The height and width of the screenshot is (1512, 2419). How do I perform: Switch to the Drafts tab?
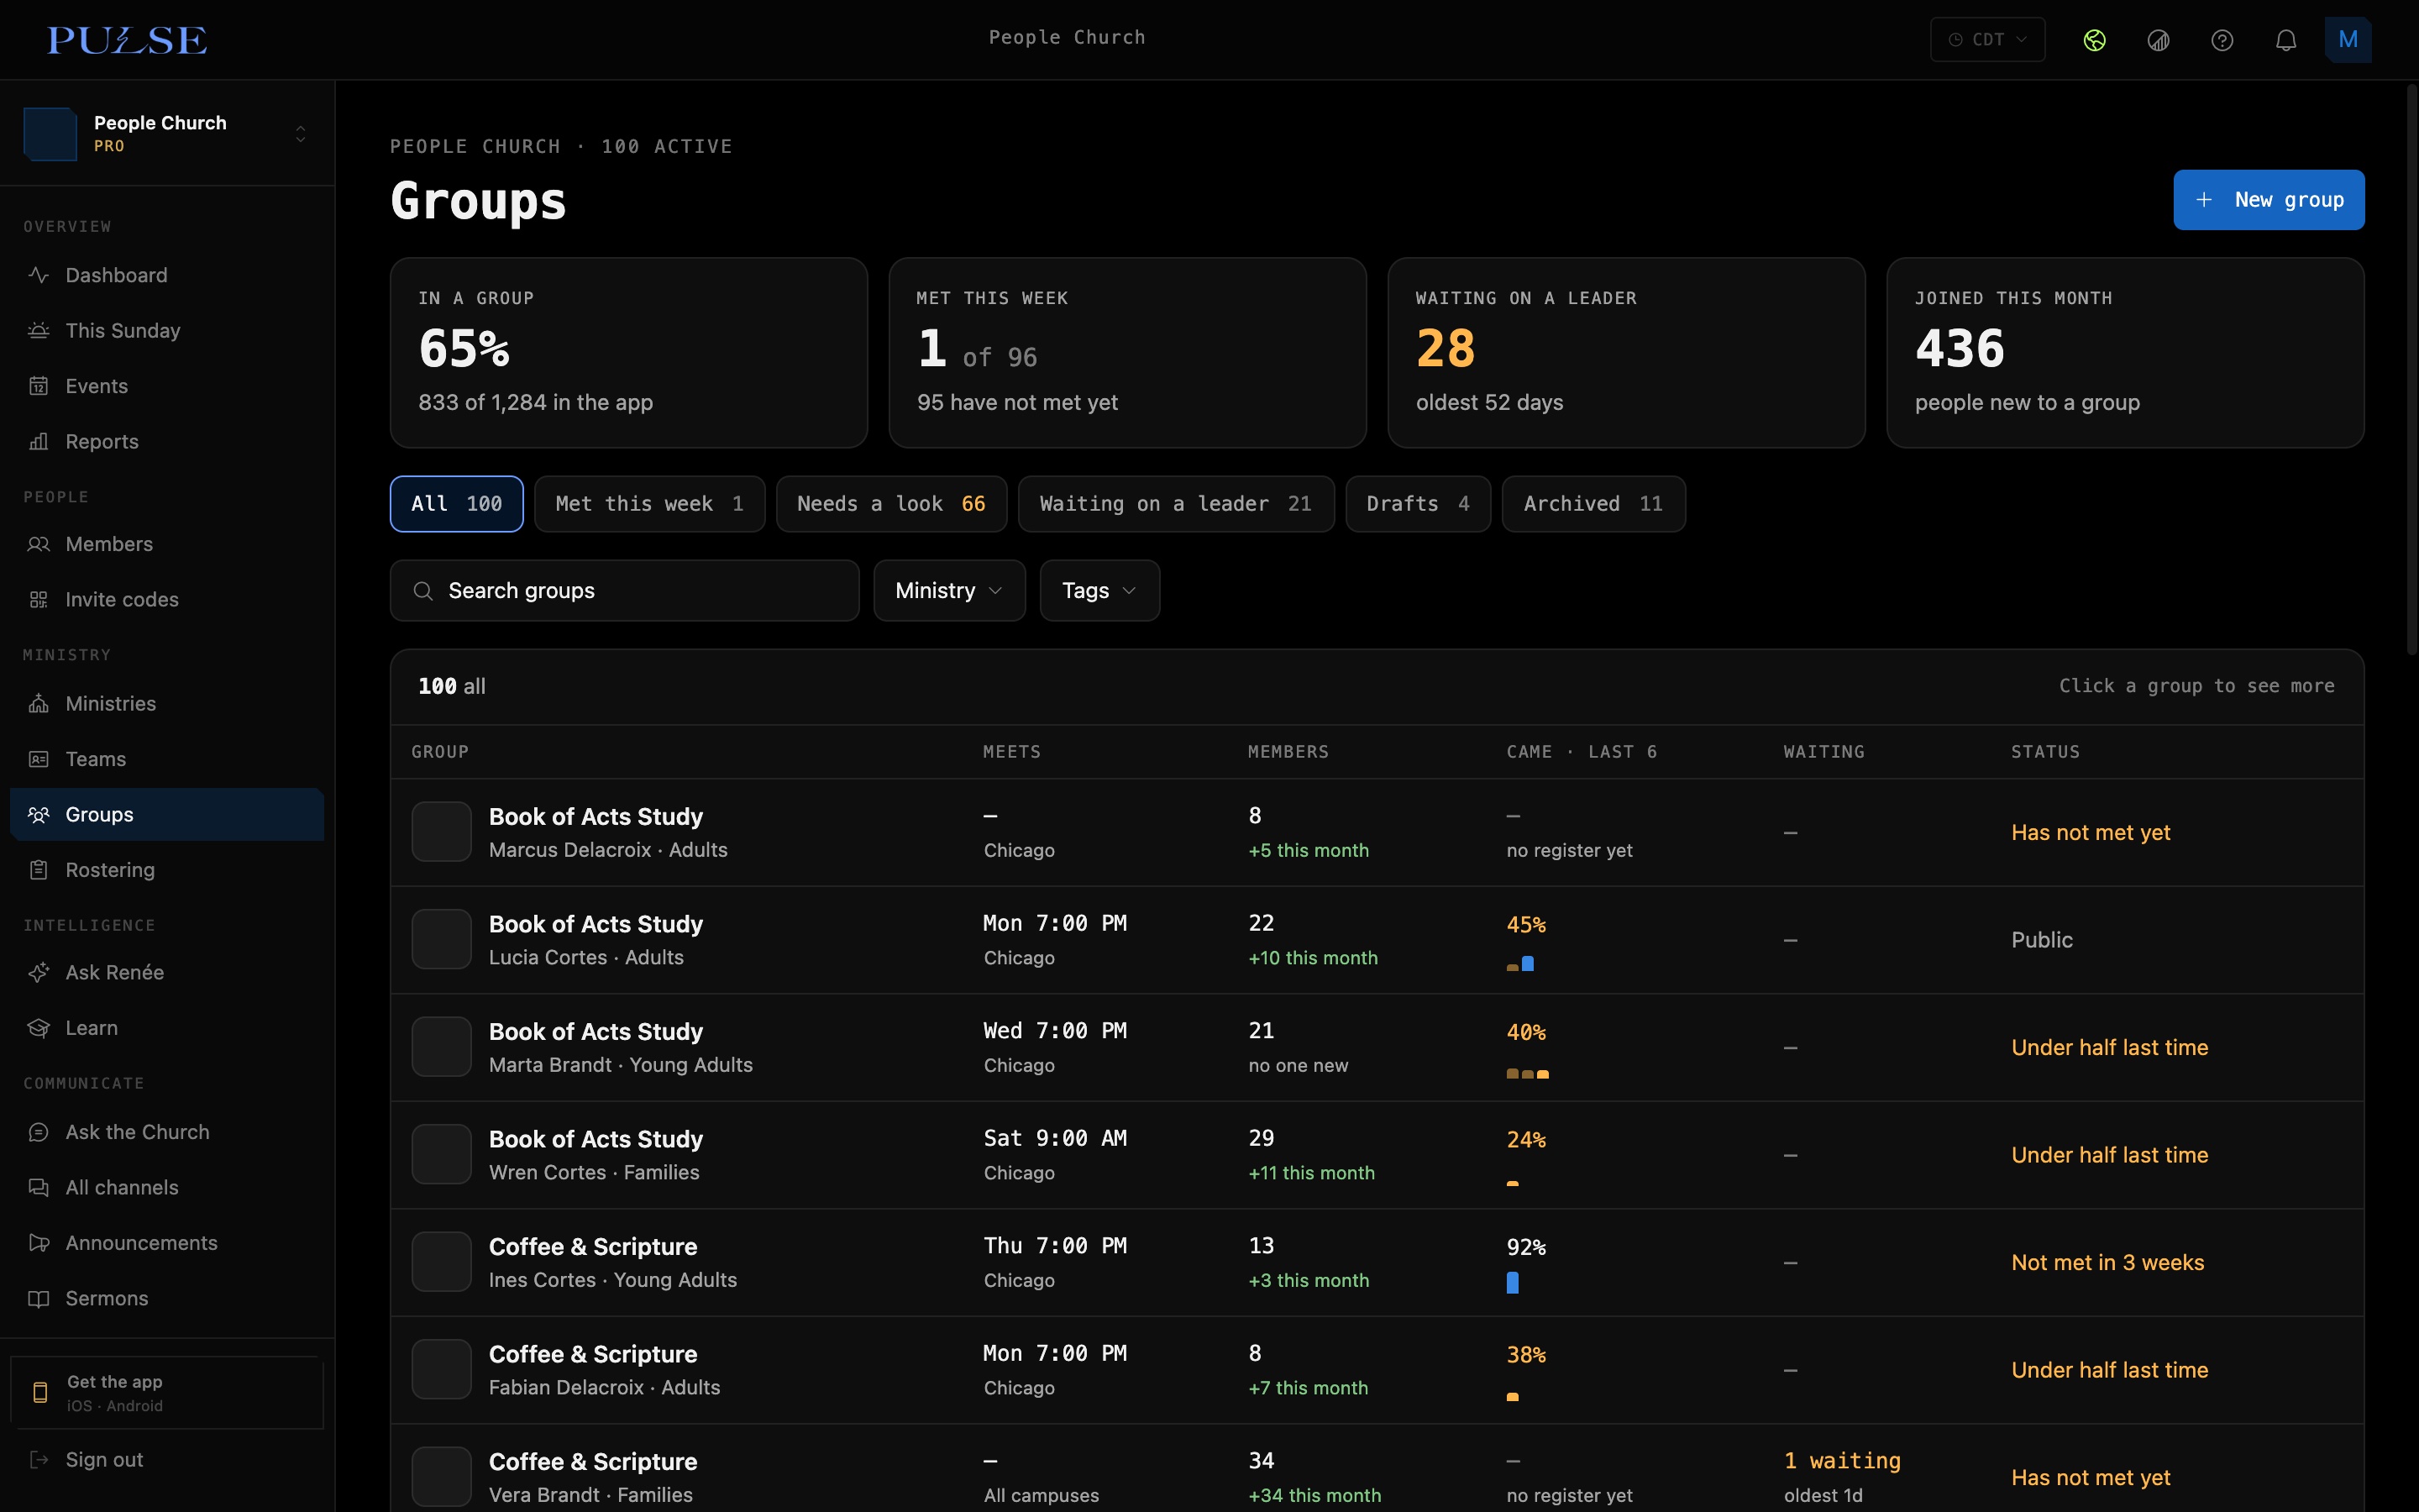click(1419, 504)
